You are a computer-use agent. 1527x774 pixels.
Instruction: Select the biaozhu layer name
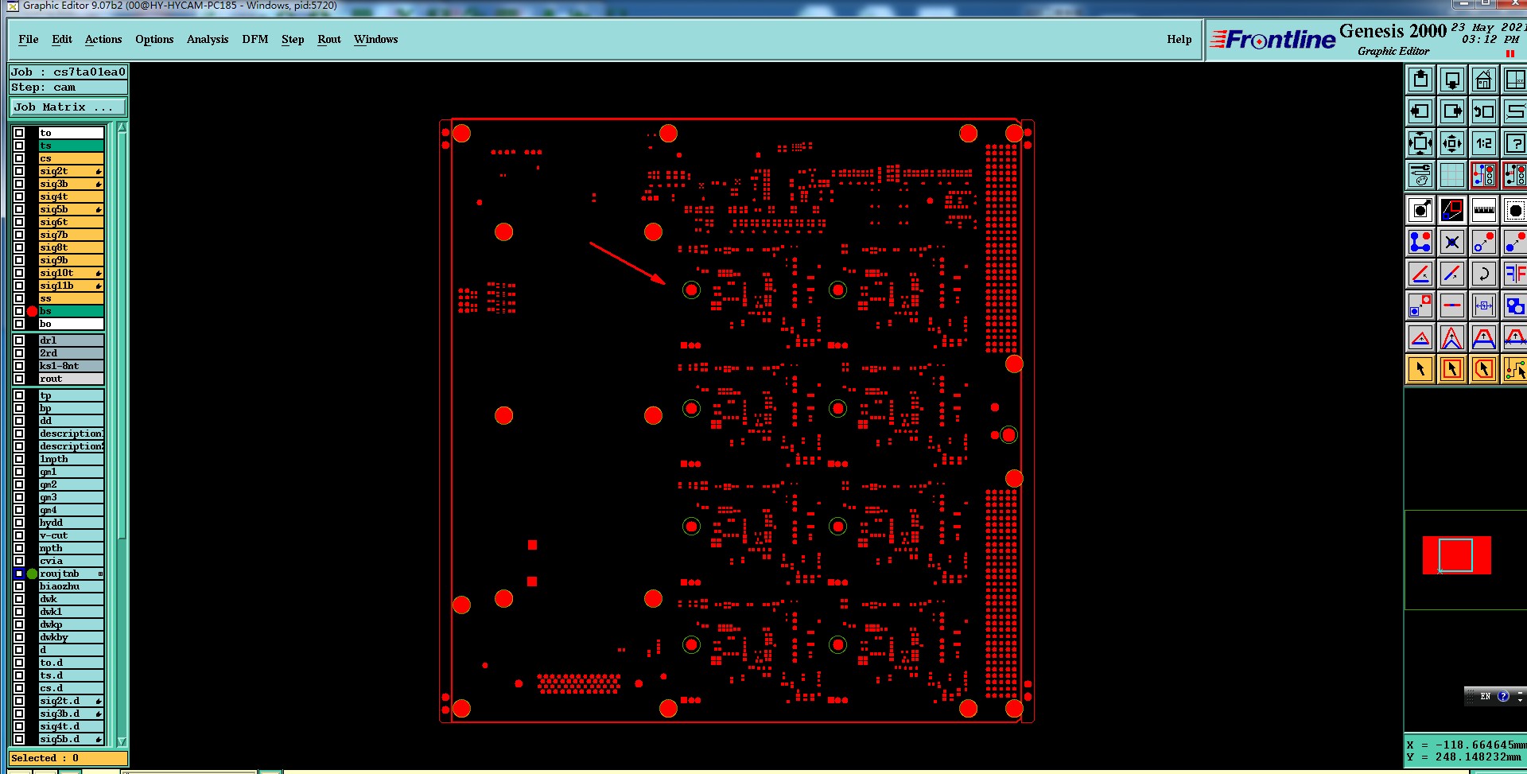click(72, 586)
